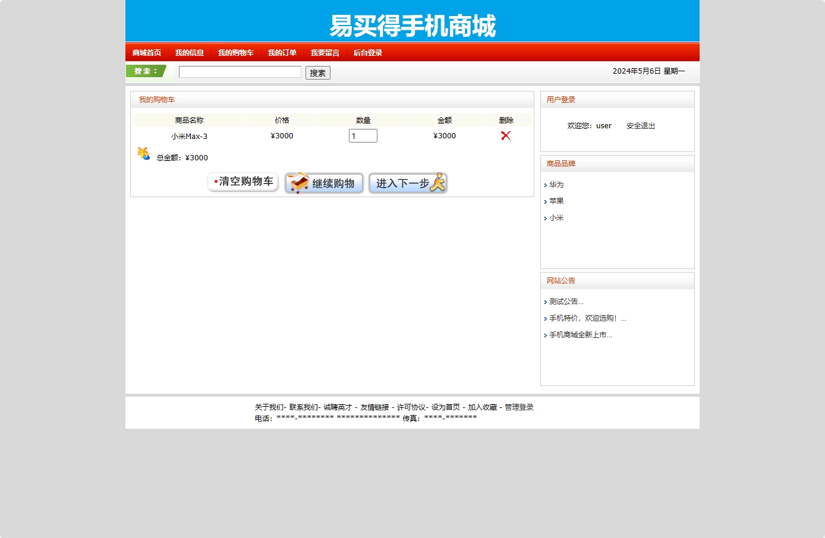825x538 pixels.
Task: Click the red X delete icon for 小米Max-3
Action: [x=506, y=135]
